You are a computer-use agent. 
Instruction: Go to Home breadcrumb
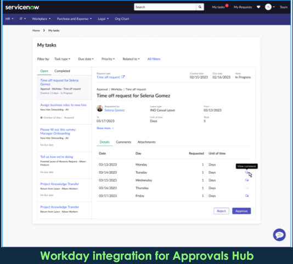coord(36,30)
